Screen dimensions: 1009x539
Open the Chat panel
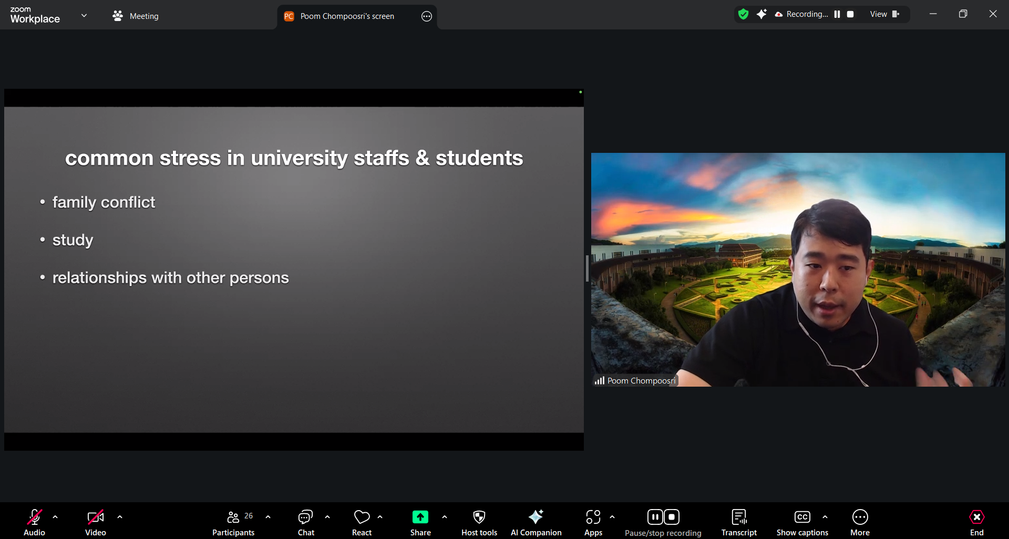(x=306, y=523)
